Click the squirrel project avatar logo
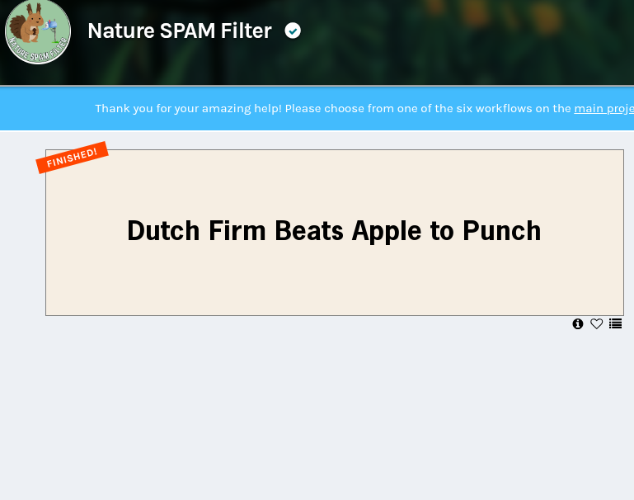Viewport: 634px width, 500px height. point(38,31)
